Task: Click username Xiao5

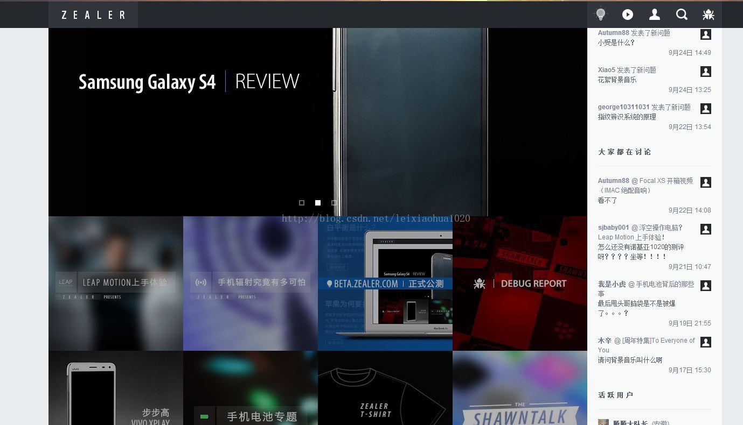Action: tap(606, 70)
